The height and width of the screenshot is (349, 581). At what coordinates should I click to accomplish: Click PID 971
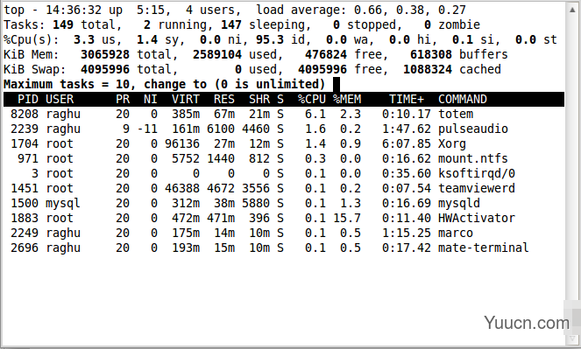[x=28, y=158]
